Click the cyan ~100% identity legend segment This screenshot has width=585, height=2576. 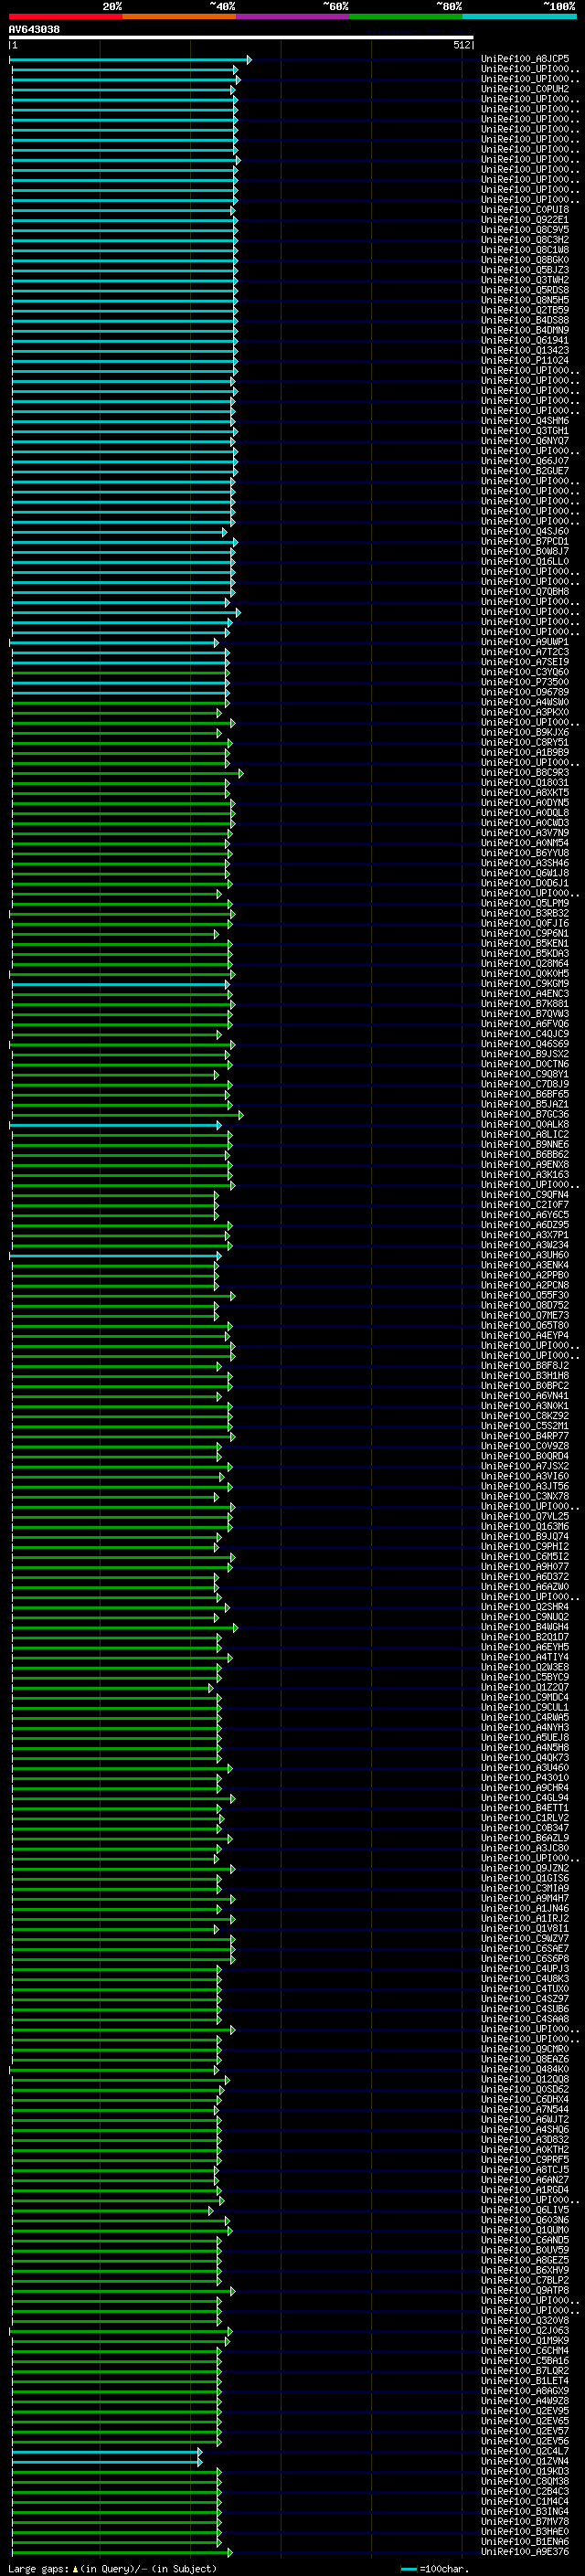point(519,16)
